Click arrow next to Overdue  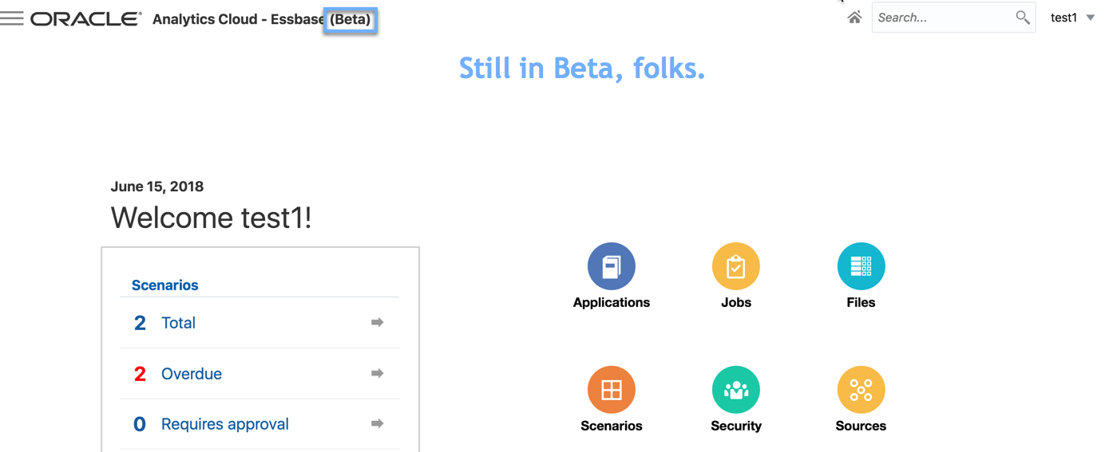click(x=377, y=373)
